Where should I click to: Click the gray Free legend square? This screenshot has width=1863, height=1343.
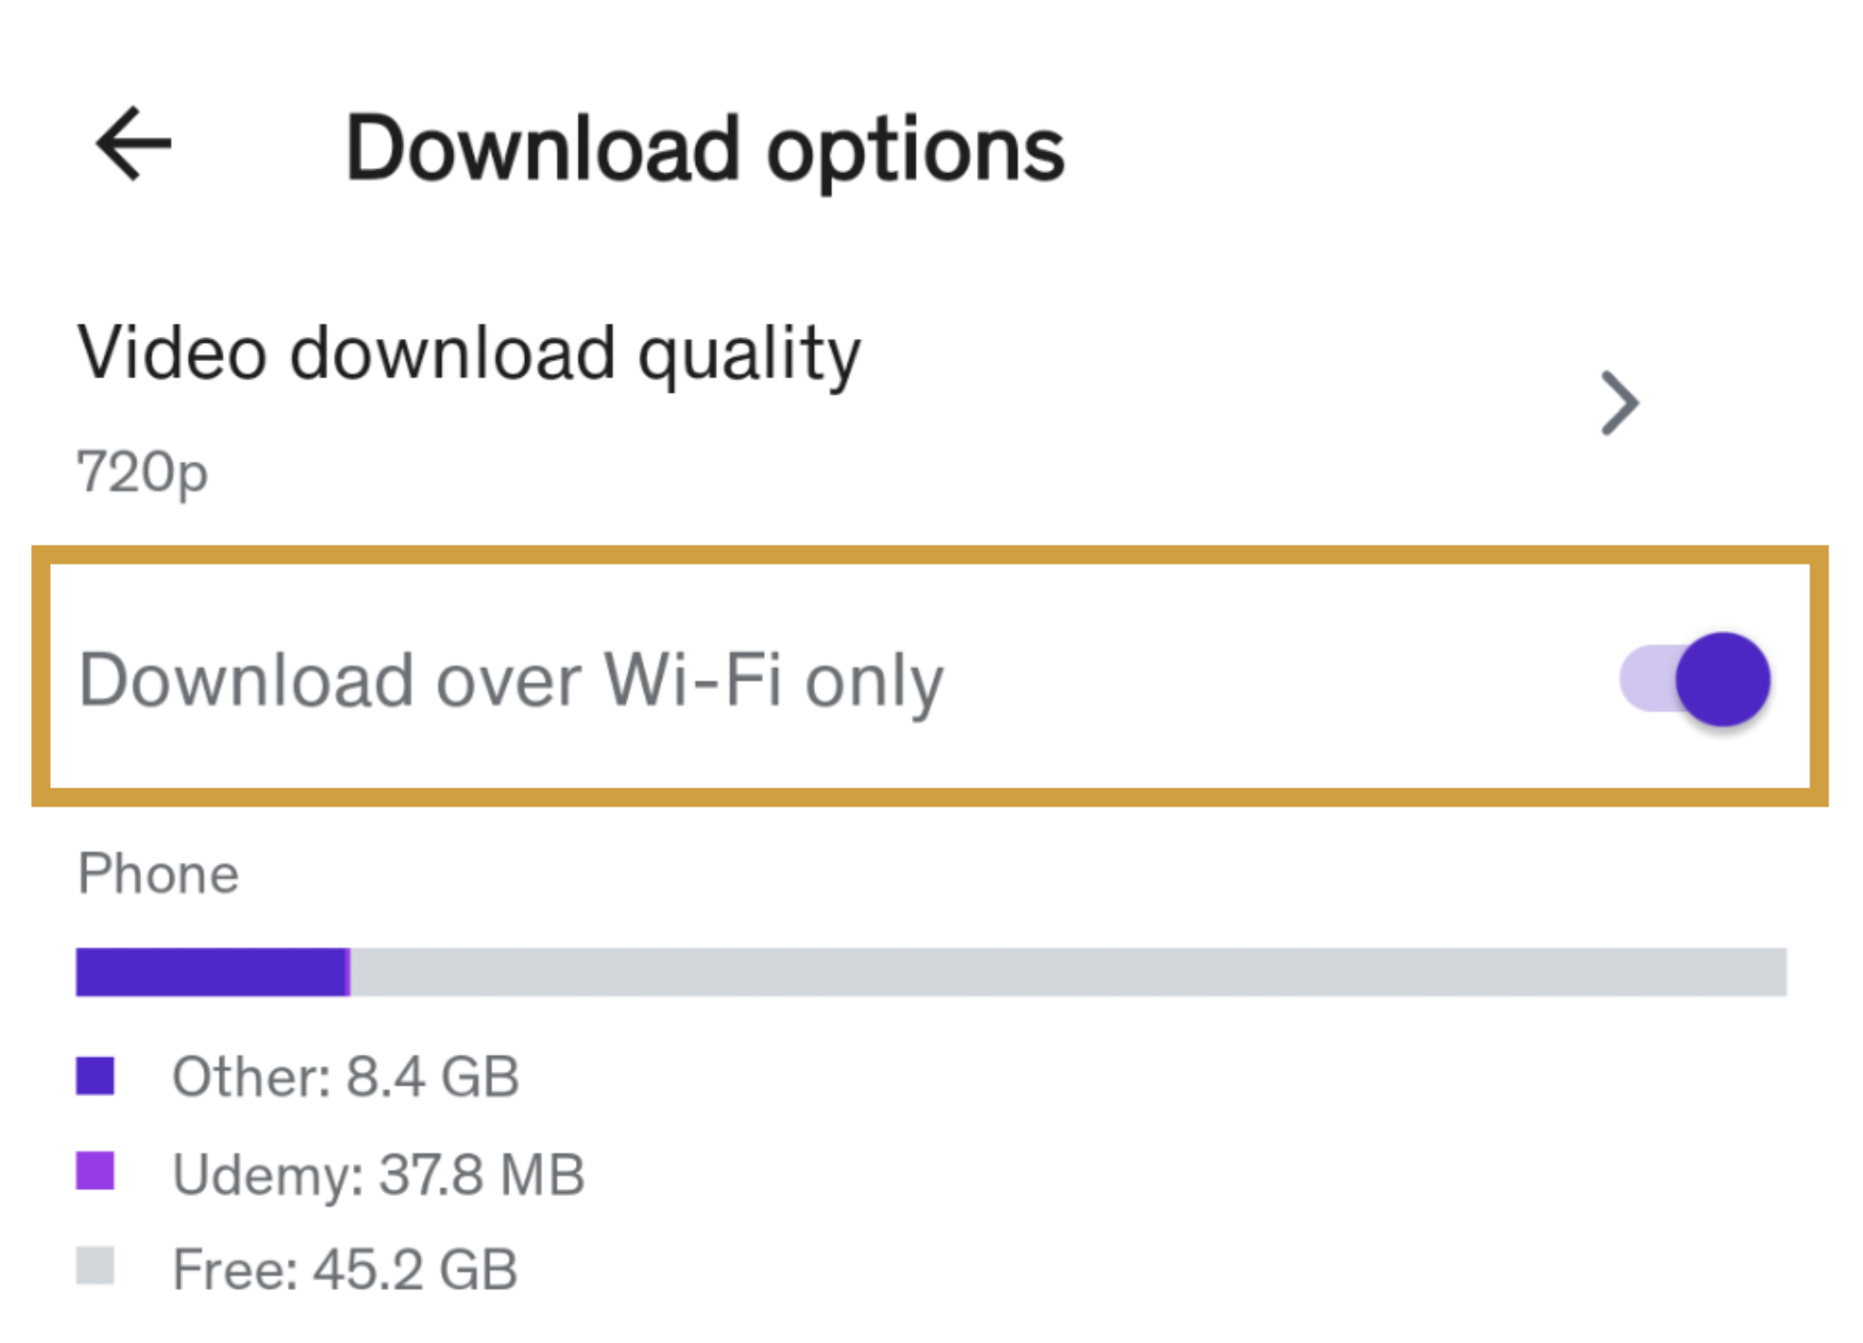coord(95,1266)
